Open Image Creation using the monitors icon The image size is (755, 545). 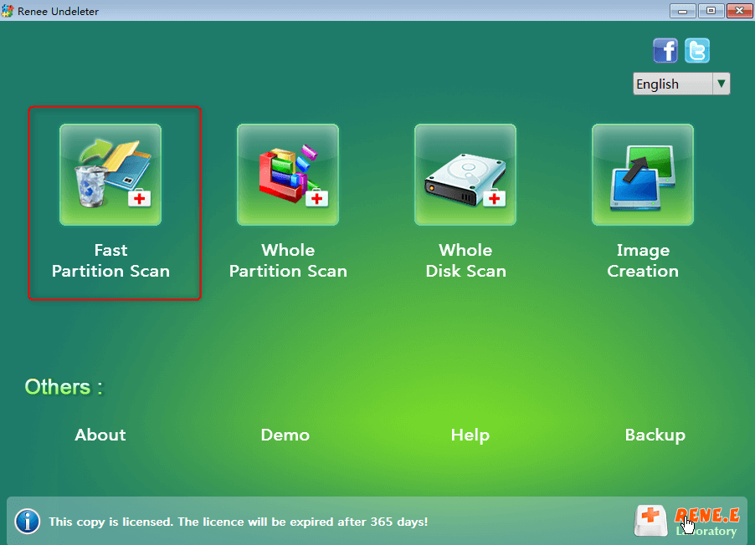click(x=643, y=175)
